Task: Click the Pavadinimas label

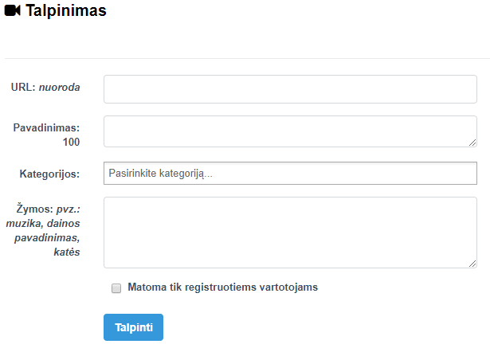Action: tap(47, 127)
